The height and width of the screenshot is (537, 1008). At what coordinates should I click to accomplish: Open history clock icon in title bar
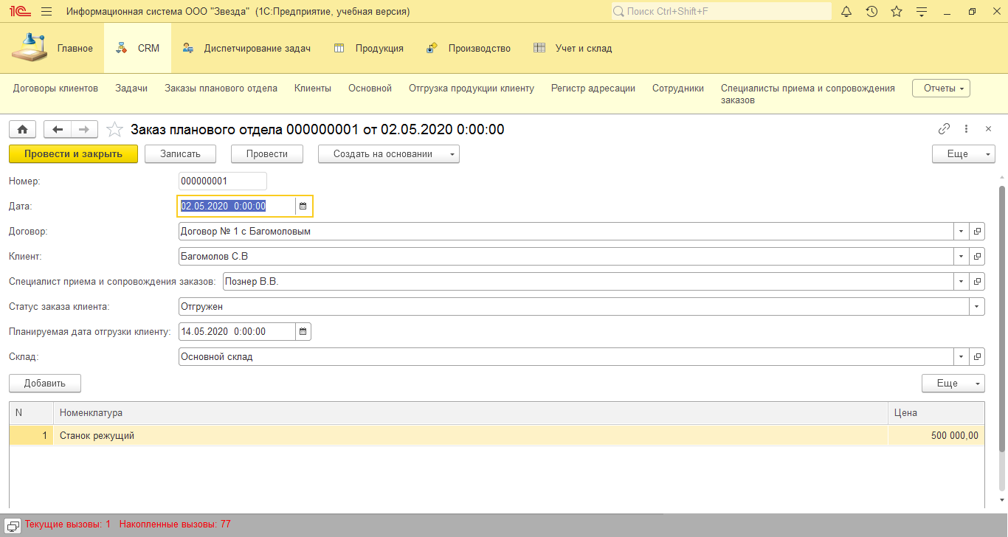click(871, 12)
